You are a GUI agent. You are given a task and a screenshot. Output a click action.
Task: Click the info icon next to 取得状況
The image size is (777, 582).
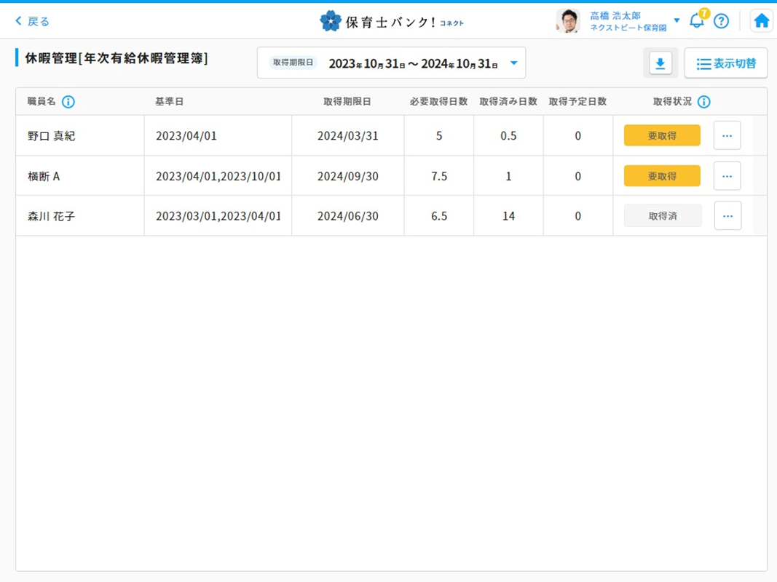[703, 102]
